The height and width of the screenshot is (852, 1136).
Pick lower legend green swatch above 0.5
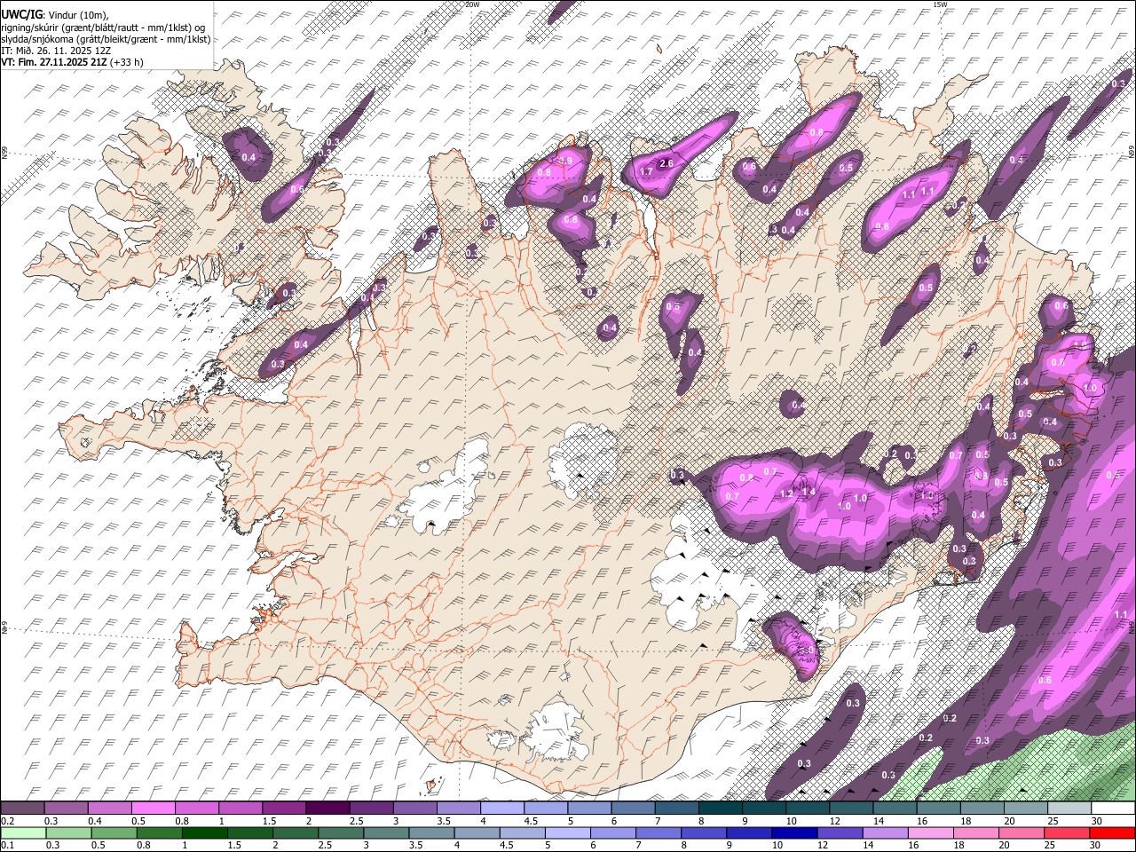114,832
